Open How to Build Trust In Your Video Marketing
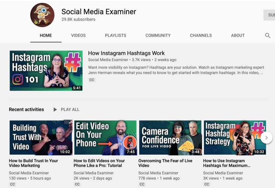This screenshot has width=275, height=188. (x=33, y=163)
